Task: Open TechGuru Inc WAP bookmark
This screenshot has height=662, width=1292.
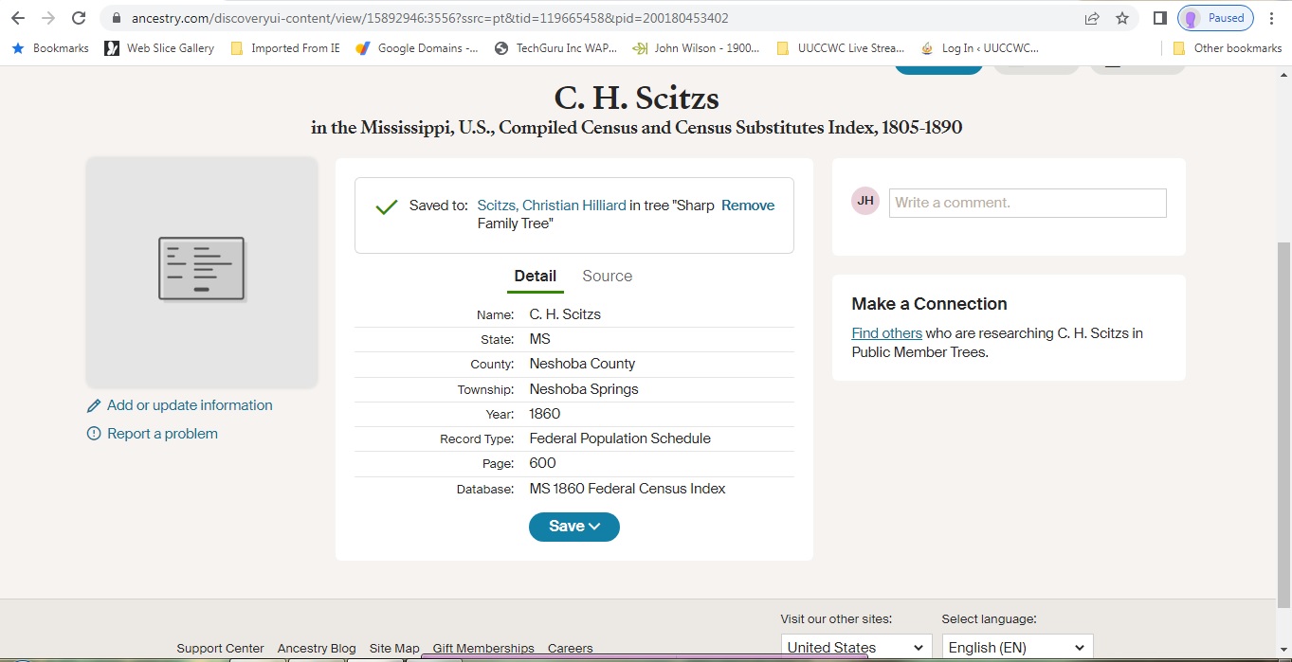Action: click(x=555, y=48)
